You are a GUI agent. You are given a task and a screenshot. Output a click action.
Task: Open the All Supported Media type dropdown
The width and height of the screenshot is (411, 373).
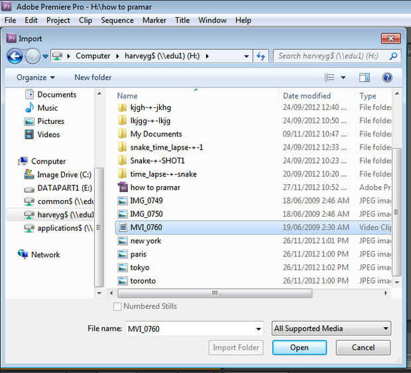[x=331, y=329]
